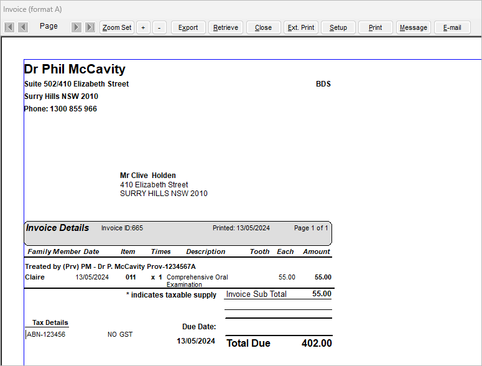Click the Retrieve button
Viewport: 482px width, 366px height.
pyautogui.click(x=226, y=27)
